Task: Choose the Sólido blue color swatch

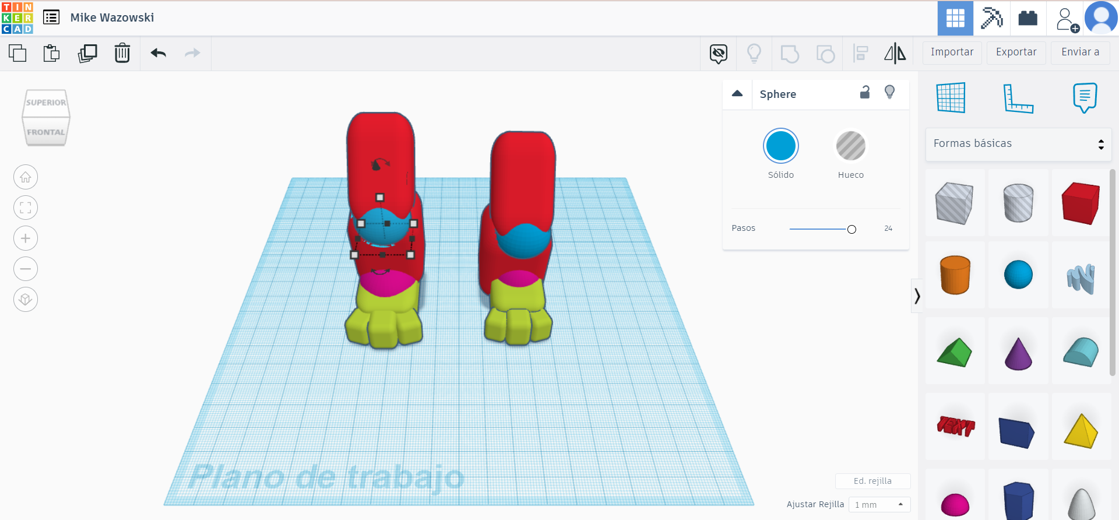Action: click(781, 146)
